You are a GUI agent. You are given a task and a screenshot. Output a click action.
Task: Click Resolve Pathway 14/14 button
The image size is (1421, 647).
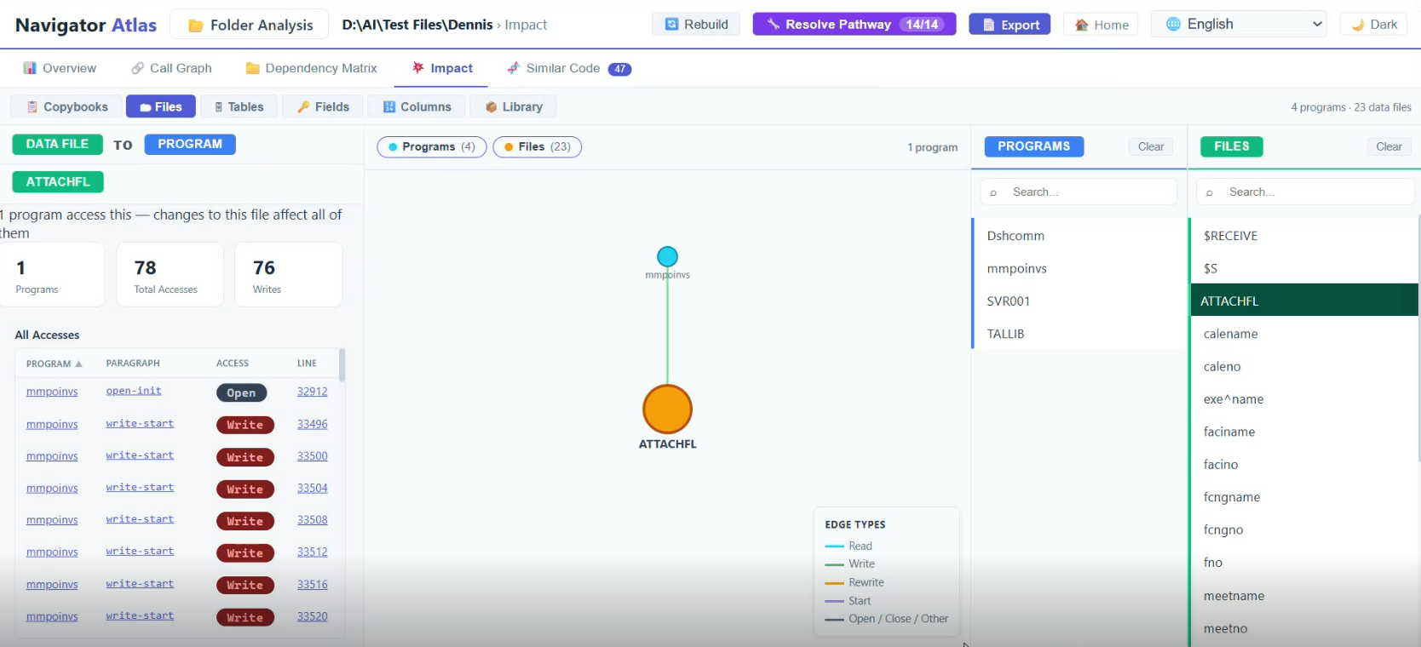coord(854,24)
